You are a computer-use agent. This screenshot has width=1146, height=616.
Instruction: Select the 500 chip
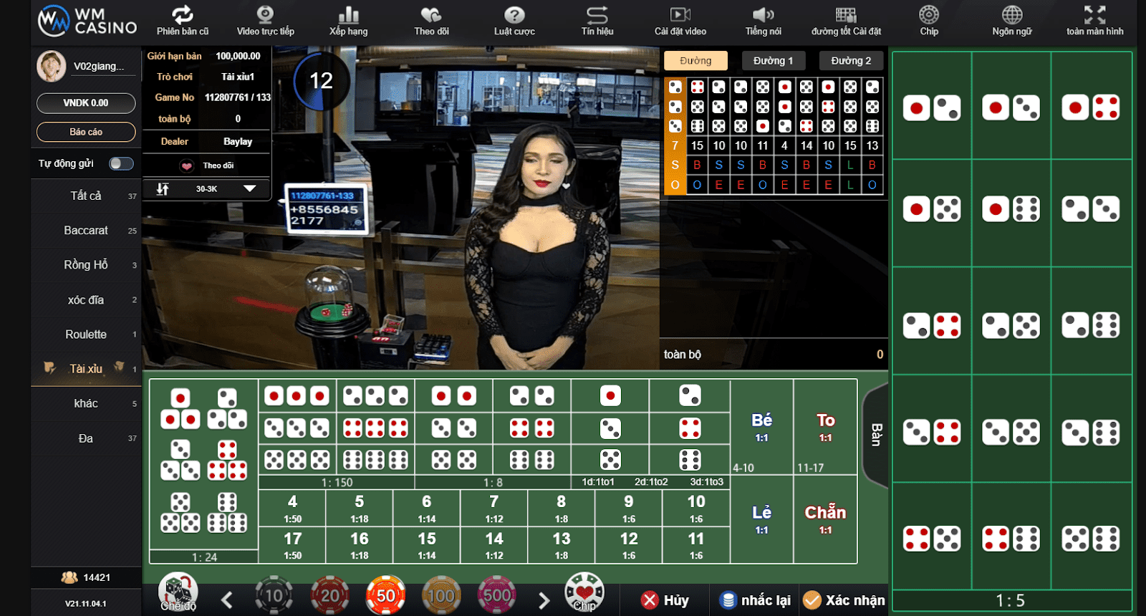click(x=496, y=595)
